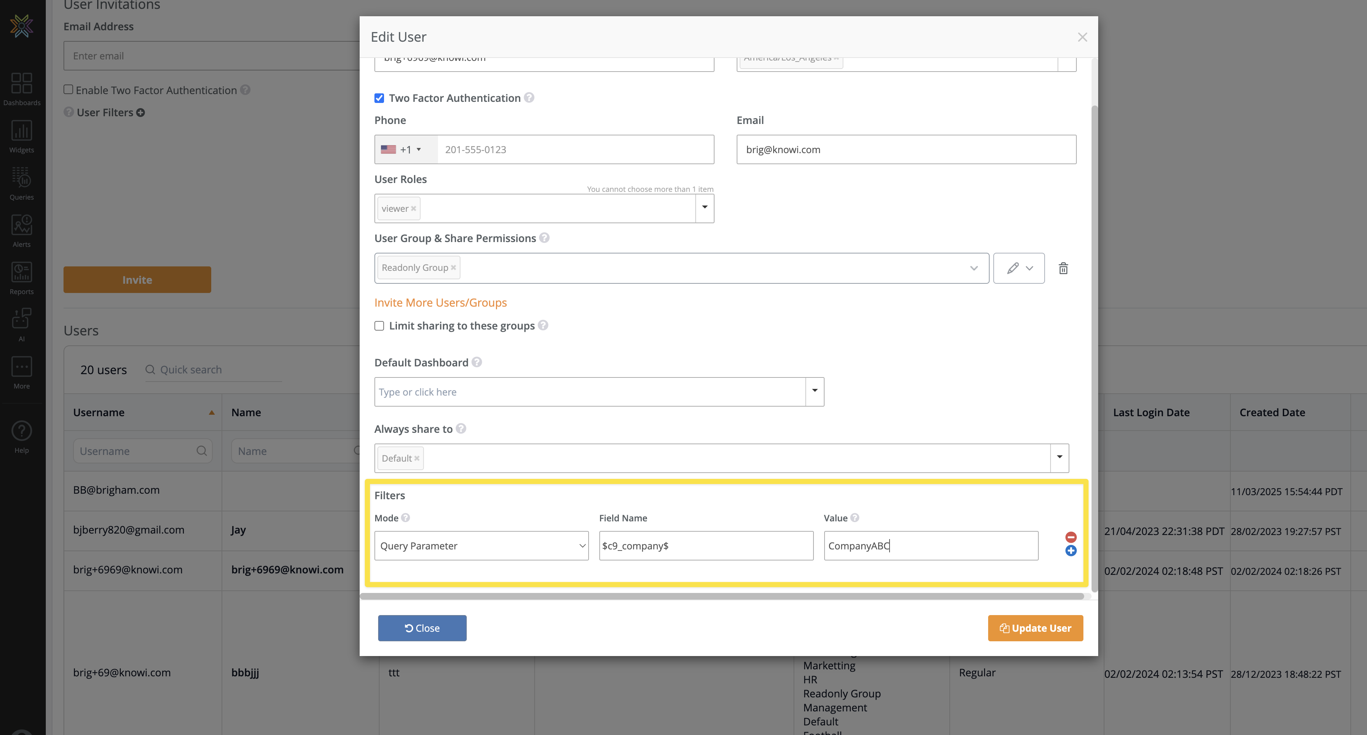This screenshot has height=735, width=1367.
Task: Click the Two Factor Authentication help icon
Action: [x=528, y=97]
